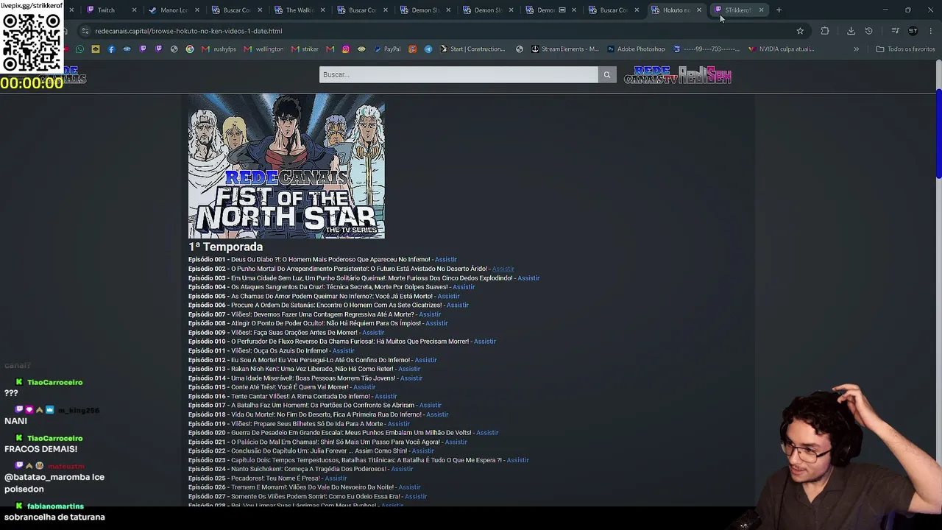This screenshot has width=942, height=530.
Task: Open the browser downloads icon
Action: pyautogui.click(x=851, y=31)
